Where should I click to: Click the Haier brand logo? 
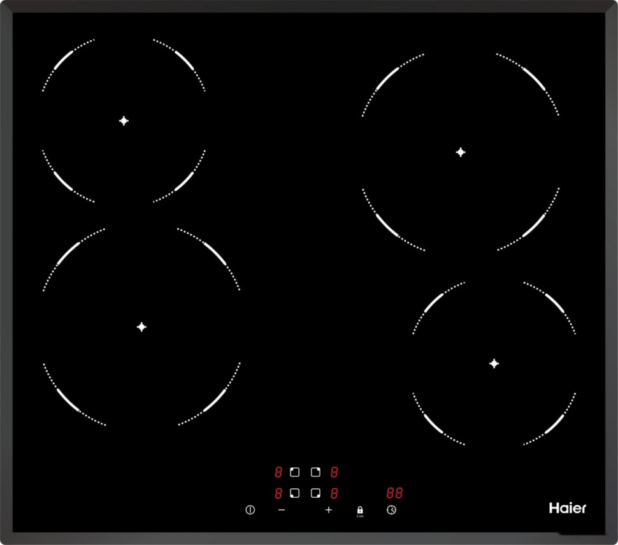coord(567,508)
